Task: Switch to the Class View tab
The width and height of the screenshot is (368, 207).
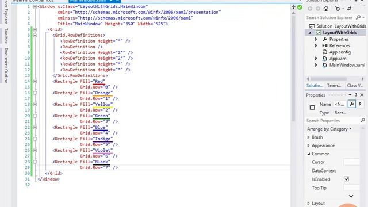Action: click(355, 86)
